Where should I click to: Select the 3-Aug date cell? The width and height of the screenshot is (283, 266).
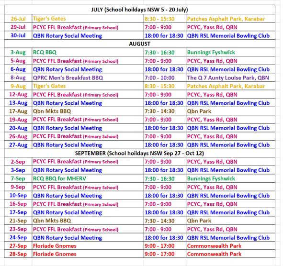[18, 52]
